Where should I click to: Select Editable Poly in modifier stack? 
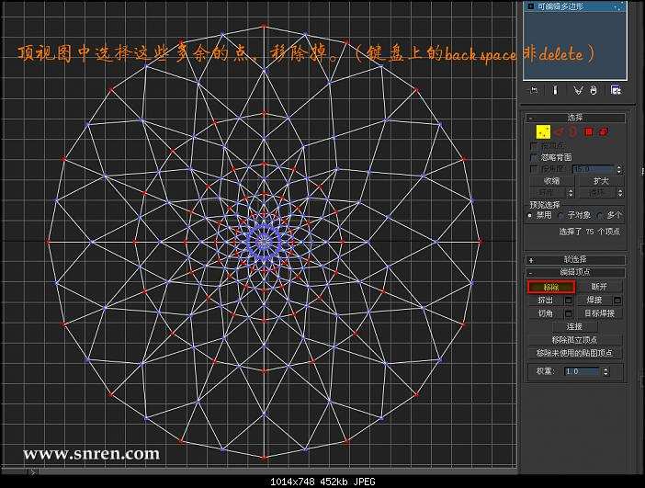pyautogui.click(x=575, y=6)
